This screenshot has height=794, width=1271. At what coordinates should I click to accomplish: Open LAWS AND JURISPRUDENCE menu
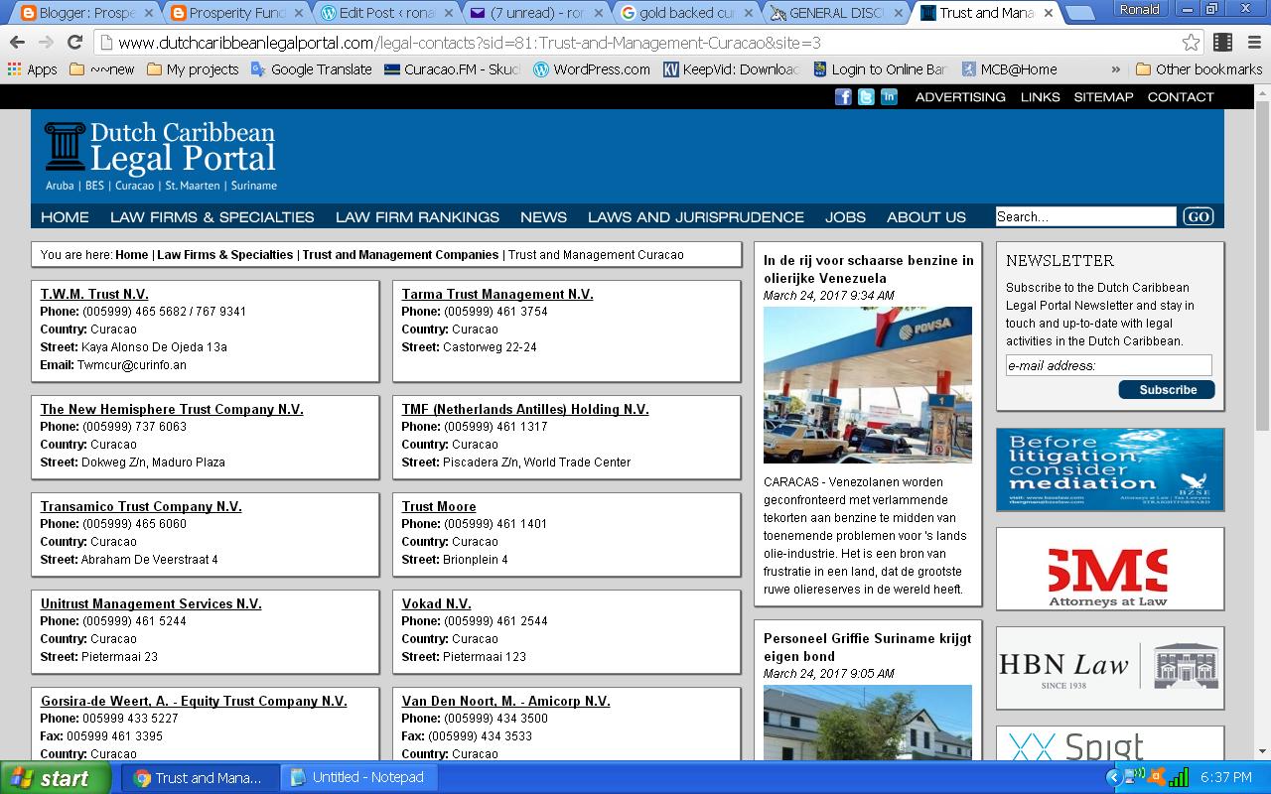(x=695, y=216)
